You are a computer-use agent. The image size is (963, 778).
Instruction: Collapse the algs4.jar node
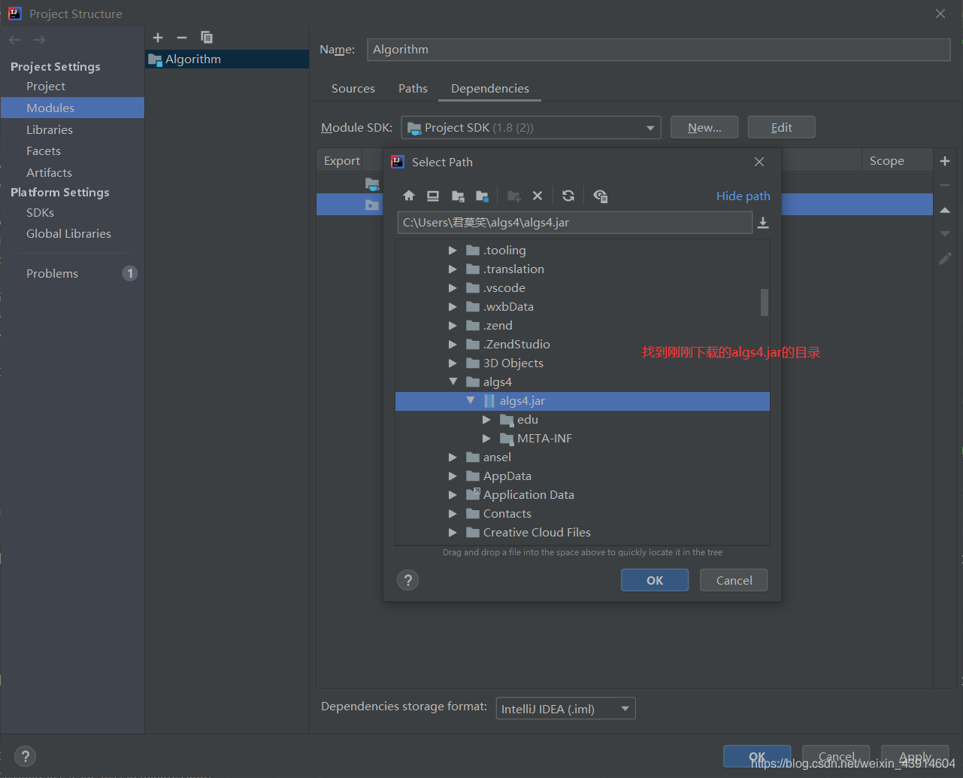pos(471,400)
